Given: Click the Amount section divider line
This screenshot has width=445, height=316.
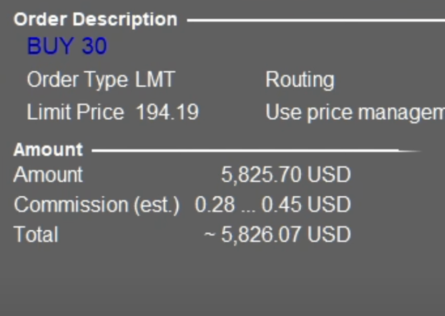Looking at the screenshot, I should point(254,150).
